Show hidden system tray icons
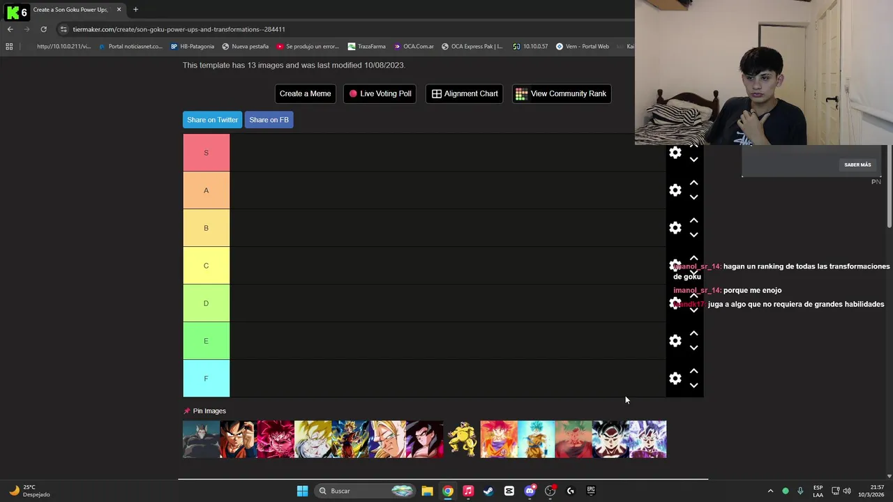This screenshot has width=893, height=502. point(770,491)
